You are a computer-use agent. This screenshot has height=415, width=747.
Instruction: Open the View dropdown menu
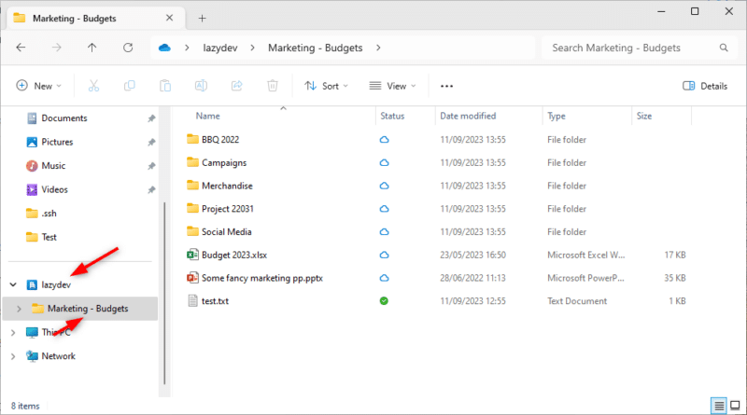pos(393,86)
